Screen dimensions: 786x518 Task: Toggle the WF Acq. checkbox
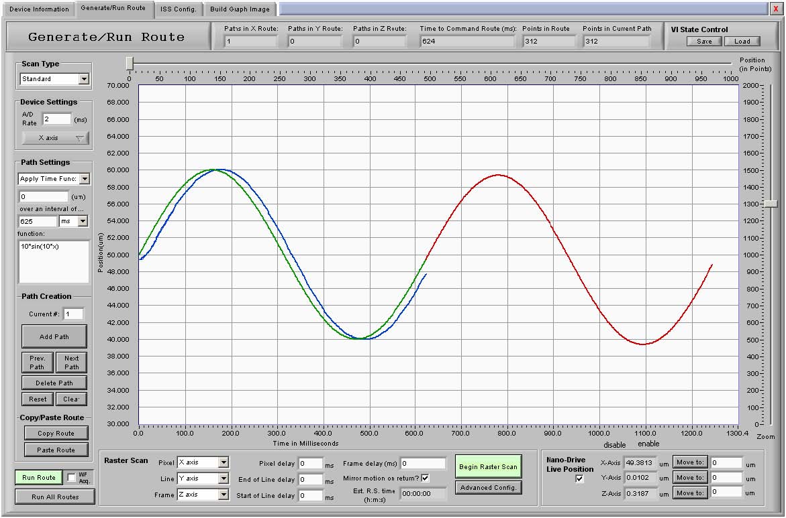point(72,478)
